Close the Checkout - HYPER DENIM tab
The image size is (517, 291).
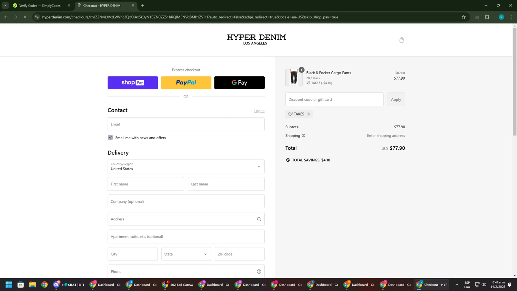point(133,6)
